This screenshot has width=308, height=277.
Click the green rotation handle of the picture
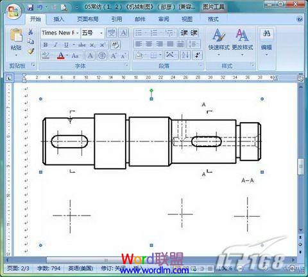[x=151, y=91]
